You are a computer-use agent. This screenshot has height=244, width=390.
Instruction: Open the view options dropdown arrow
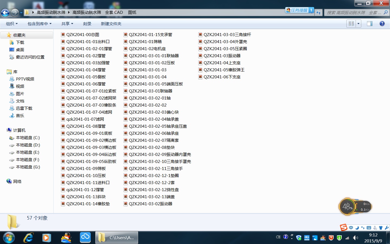point(358,24)
